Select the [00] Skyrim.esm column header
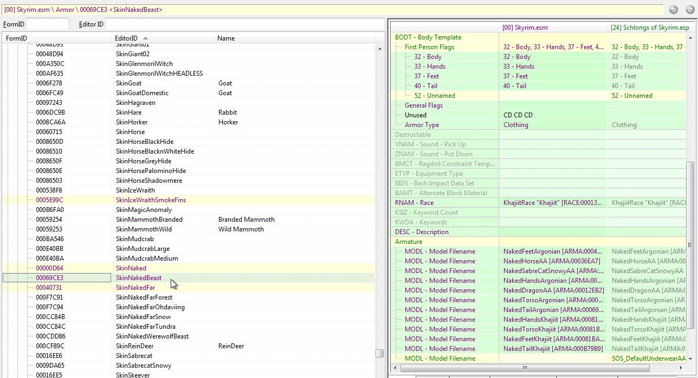 [x=553, y=27]
